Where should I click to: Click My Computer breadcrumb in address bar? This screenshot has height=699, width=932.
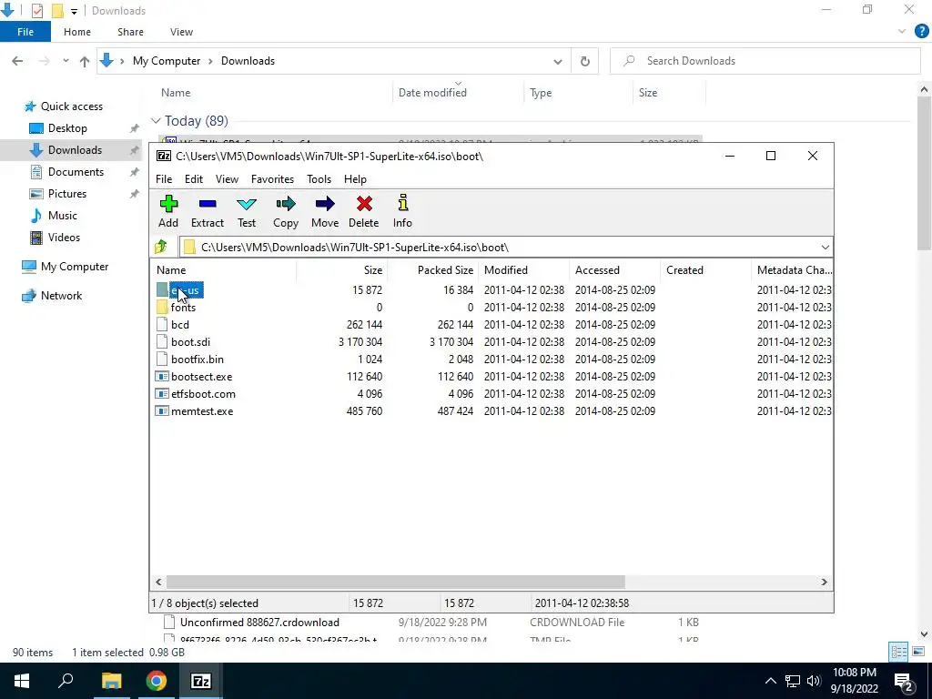167,61
